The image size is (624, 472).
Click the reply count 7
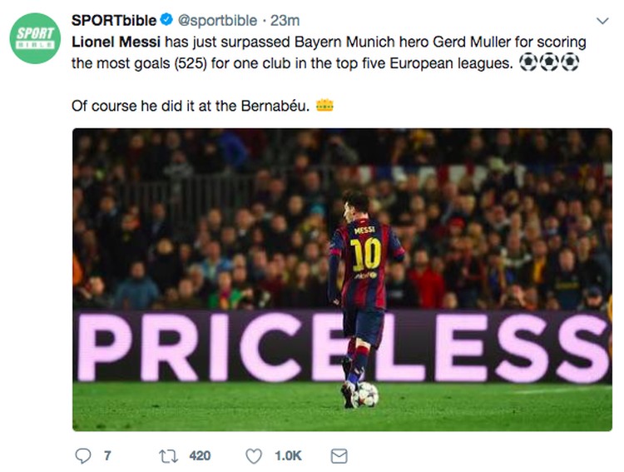107,455
